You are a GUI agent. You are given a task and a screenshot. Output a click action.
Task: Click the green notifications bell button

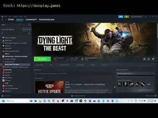(126, 17)
